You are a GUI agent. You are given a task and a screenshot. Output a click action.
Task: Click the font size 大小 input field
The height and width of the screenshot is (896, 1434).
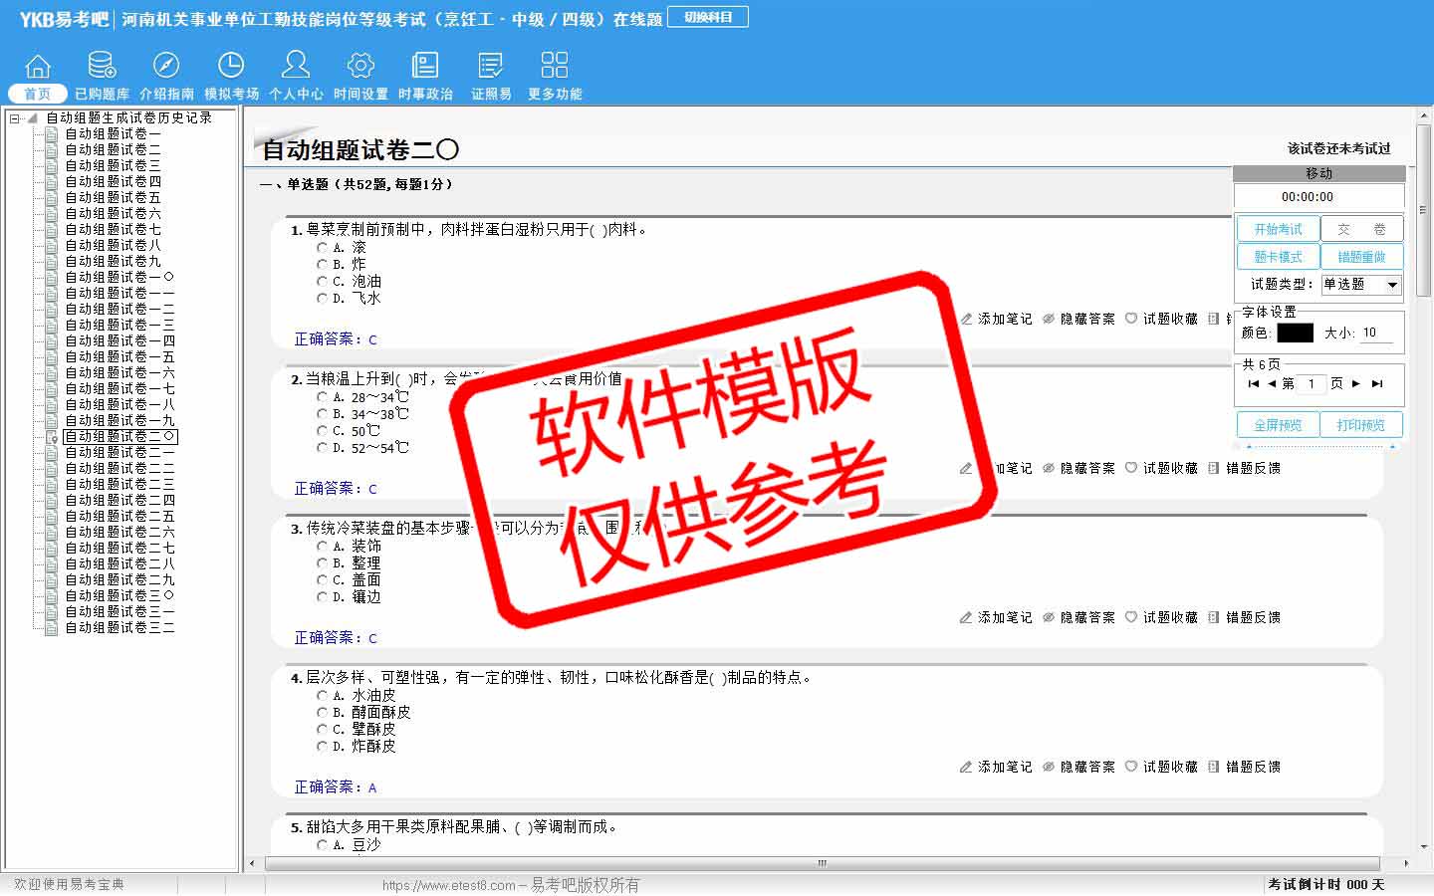[x=1375, y=333]
